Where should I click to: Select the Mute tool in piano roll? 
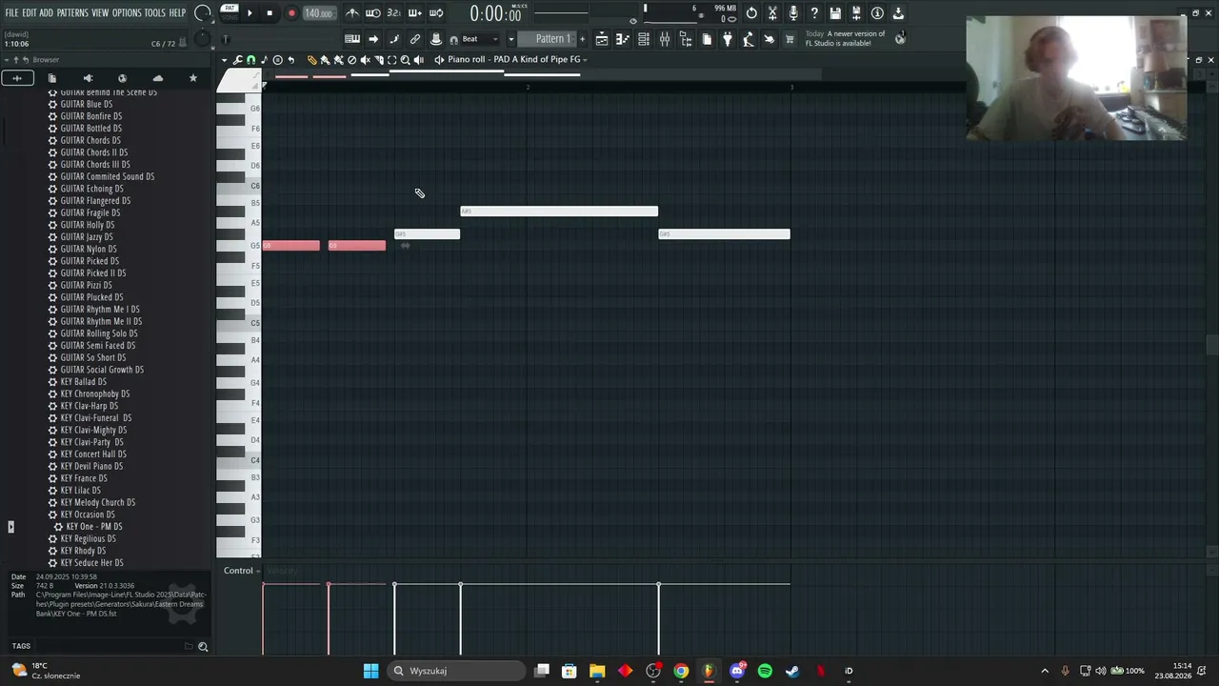[365, 60]
